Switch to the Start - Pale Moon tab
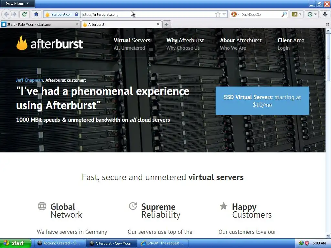The width and height of the screenshot is (331, 248). click(x=38, y=25)
